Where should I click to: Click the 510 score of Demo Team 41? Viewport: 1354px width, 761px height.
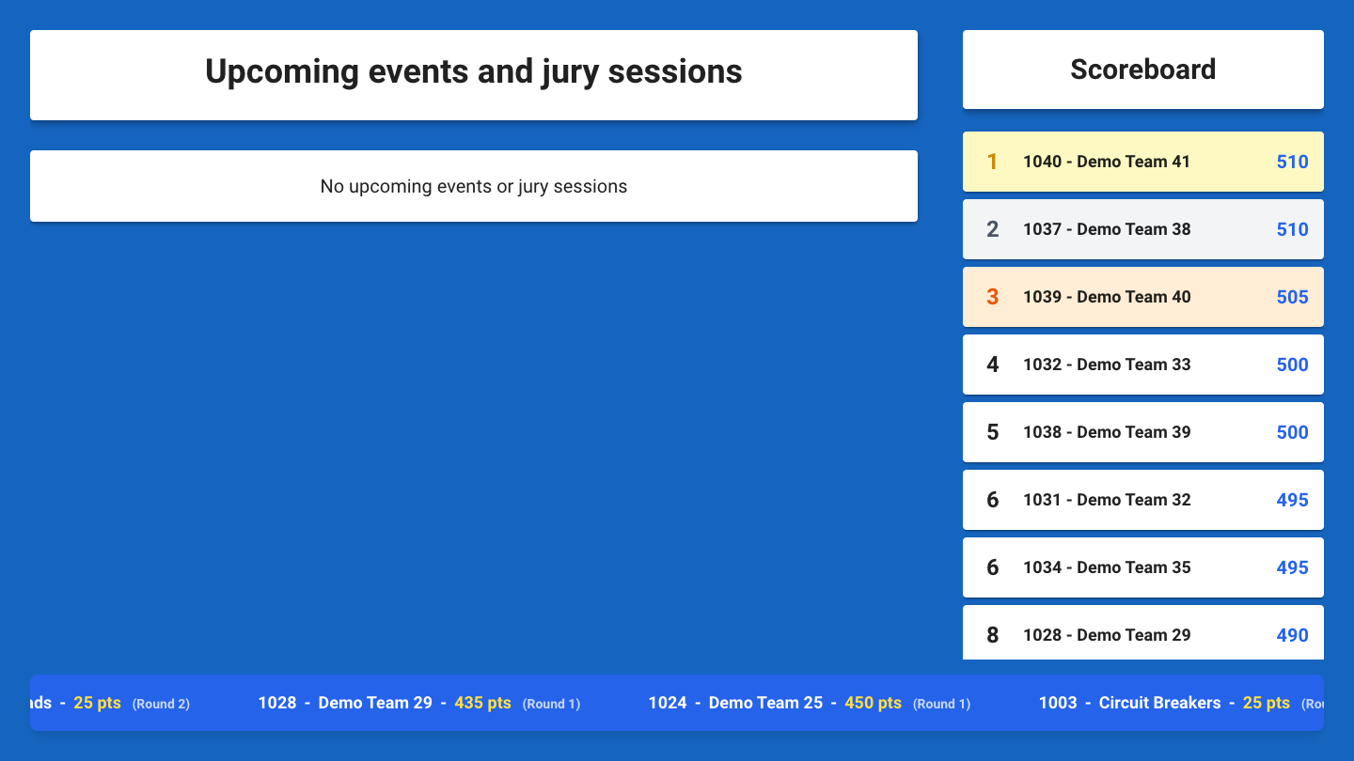click(x=1292, y=162)
